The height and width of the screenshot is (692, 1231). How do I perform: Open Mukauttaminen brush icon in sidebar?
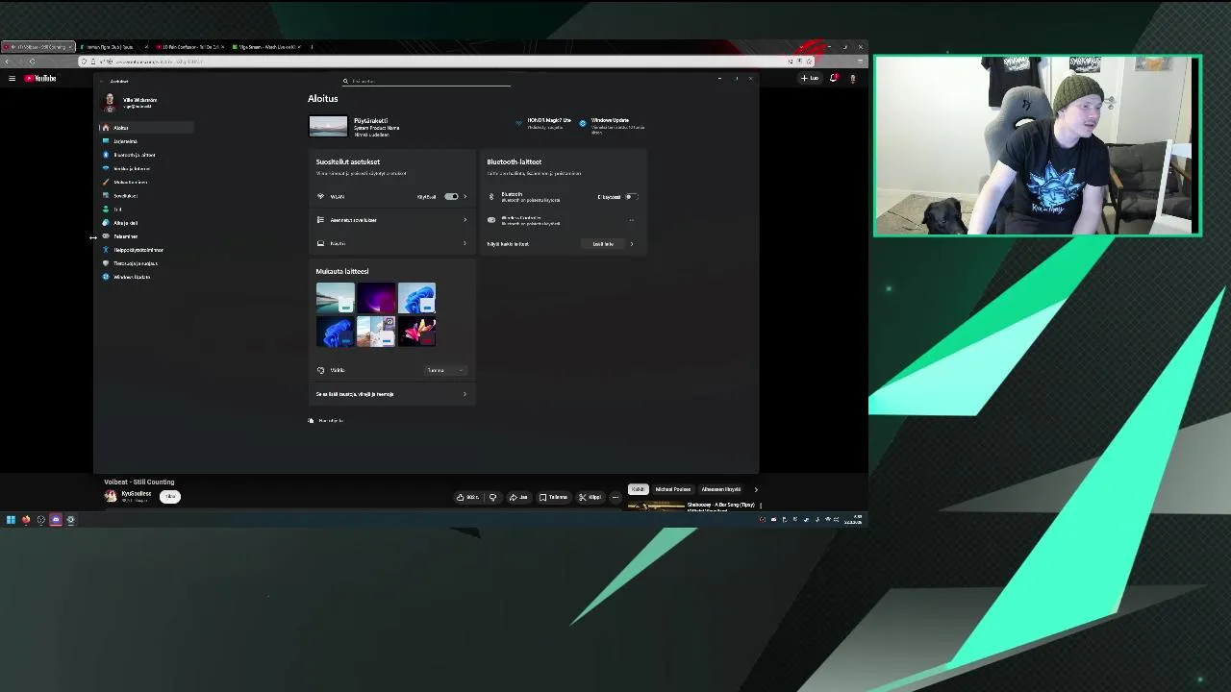click(x=106, y=182)
